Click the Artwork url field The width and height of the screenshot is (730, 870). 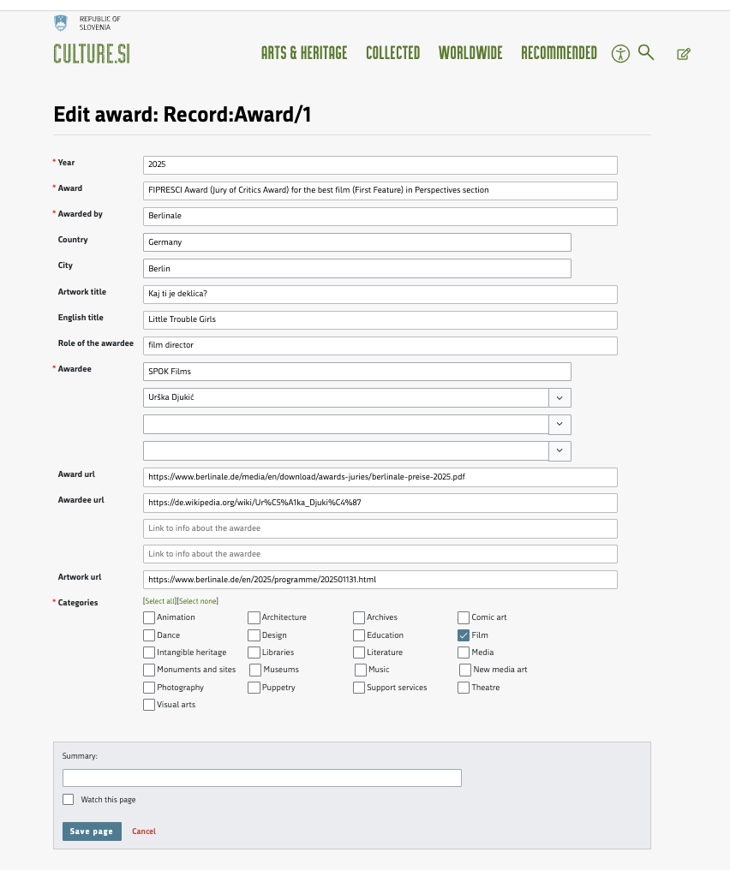(x=380, y=580)
